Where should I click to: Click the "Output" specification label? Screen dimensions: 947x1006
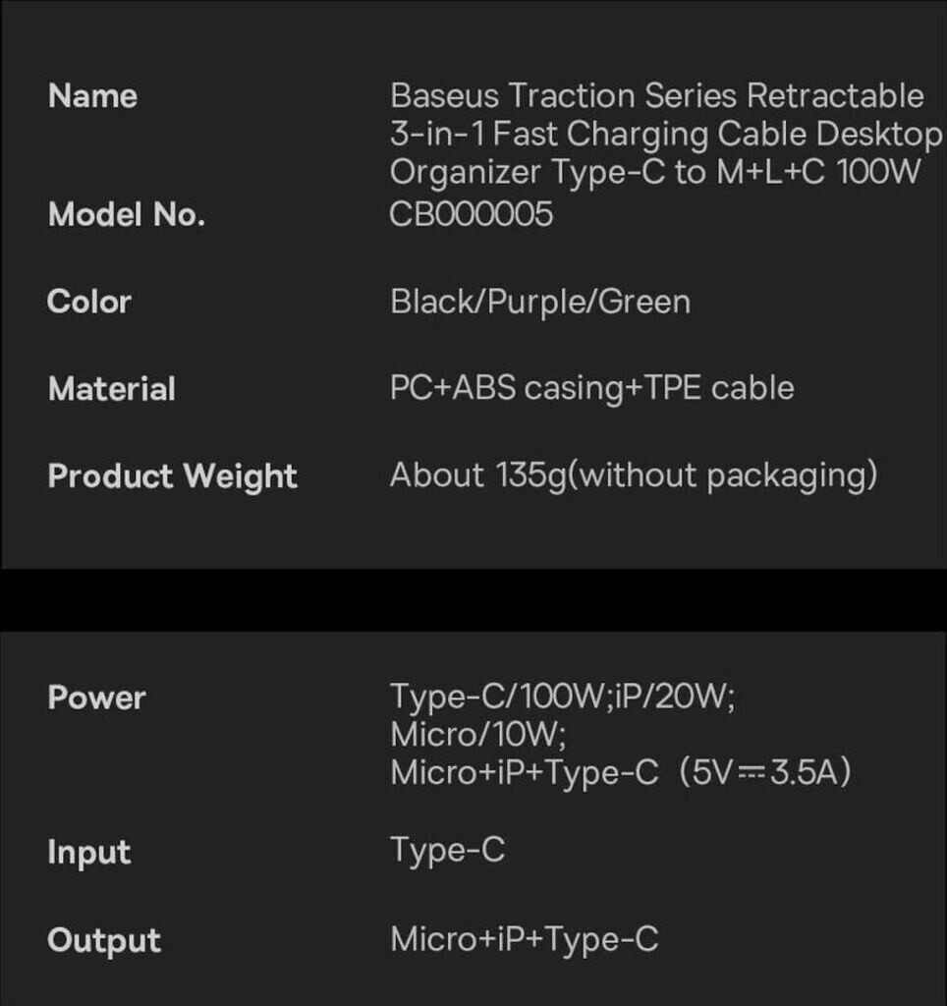click(x=103, y=940)
